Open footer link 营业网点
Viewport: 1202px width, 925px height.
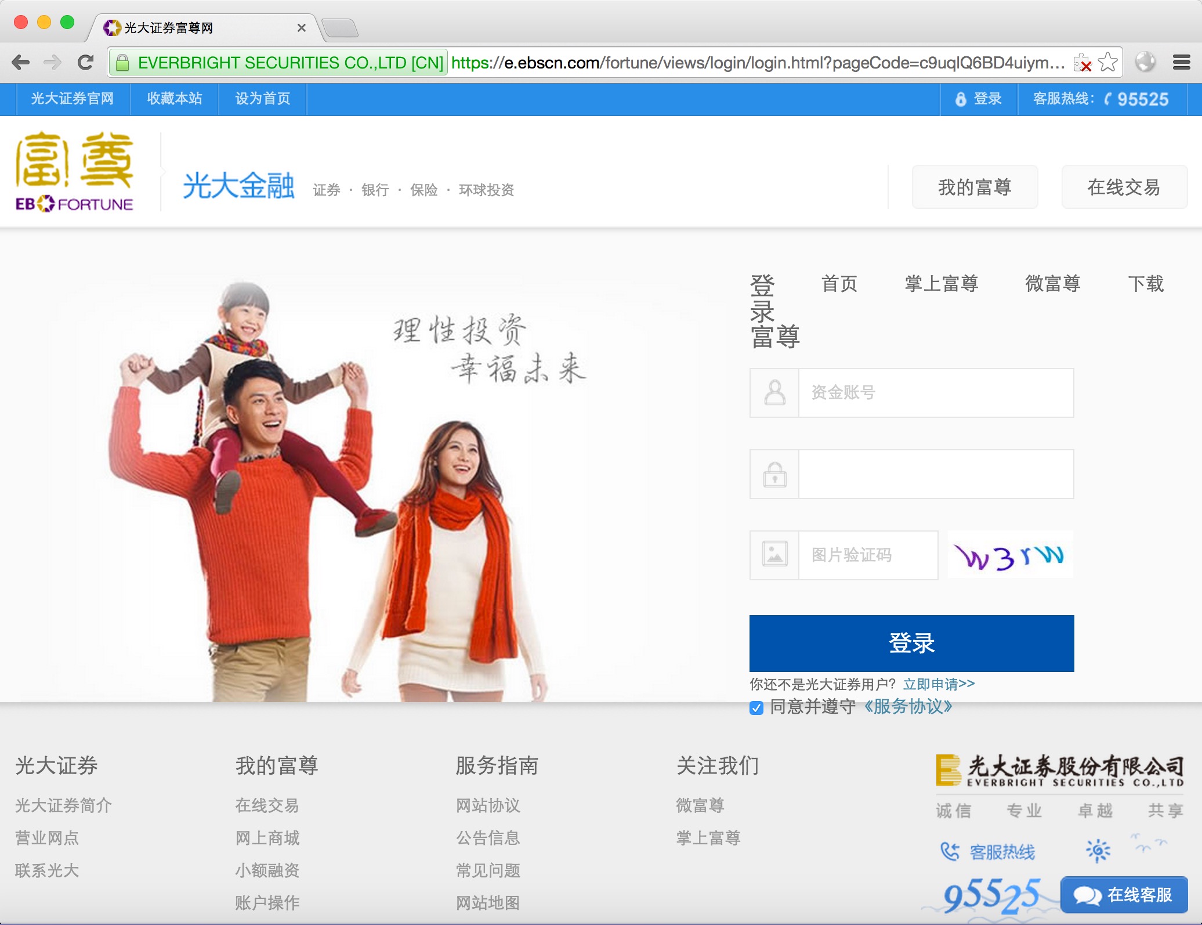(47, 838)
